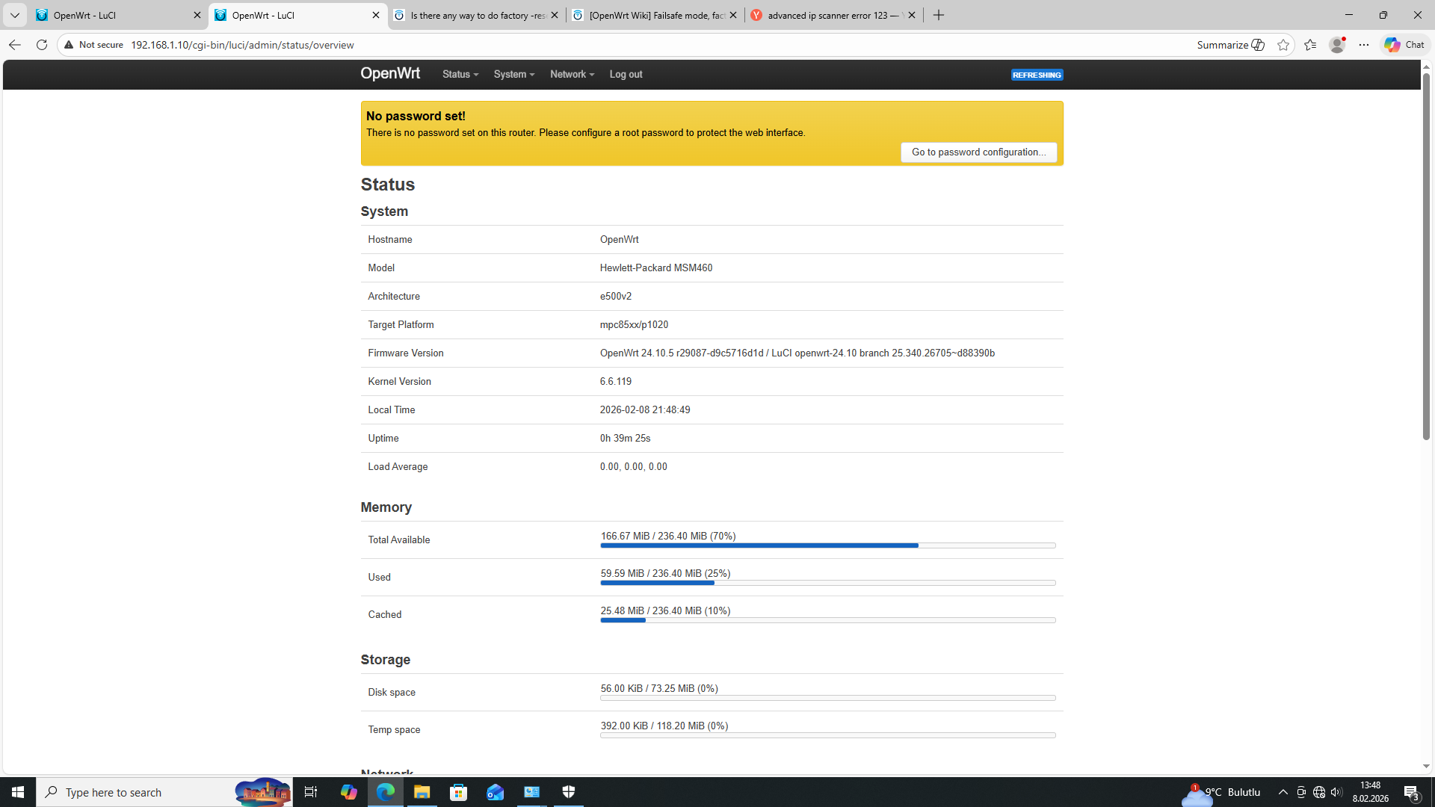1435x807 pixels.
Task: Open Copilot Chat
Action: point(1404,45)
